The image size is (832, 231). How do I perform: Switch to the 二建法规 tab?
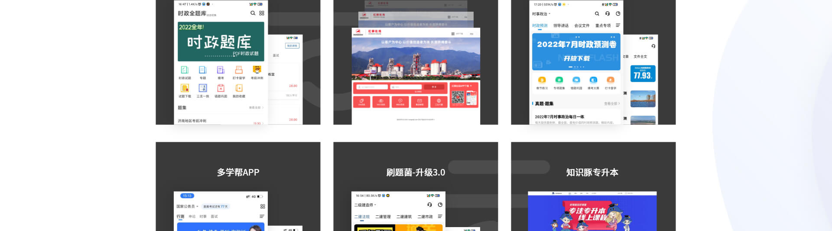click(x=362, y=217)
